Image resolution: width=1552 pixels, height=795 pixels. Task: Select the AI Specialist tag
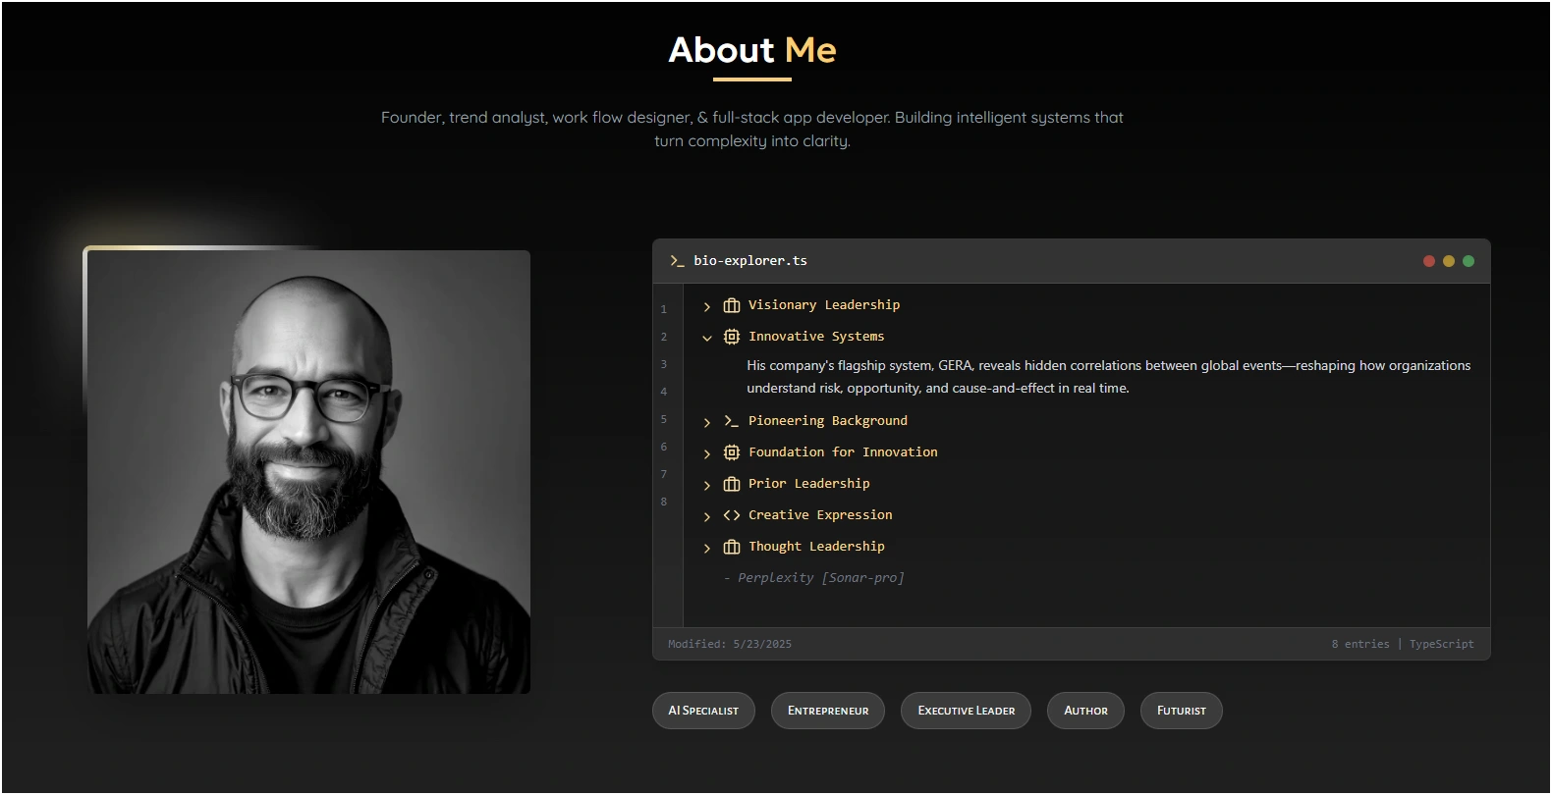click(x=703, y=711)
